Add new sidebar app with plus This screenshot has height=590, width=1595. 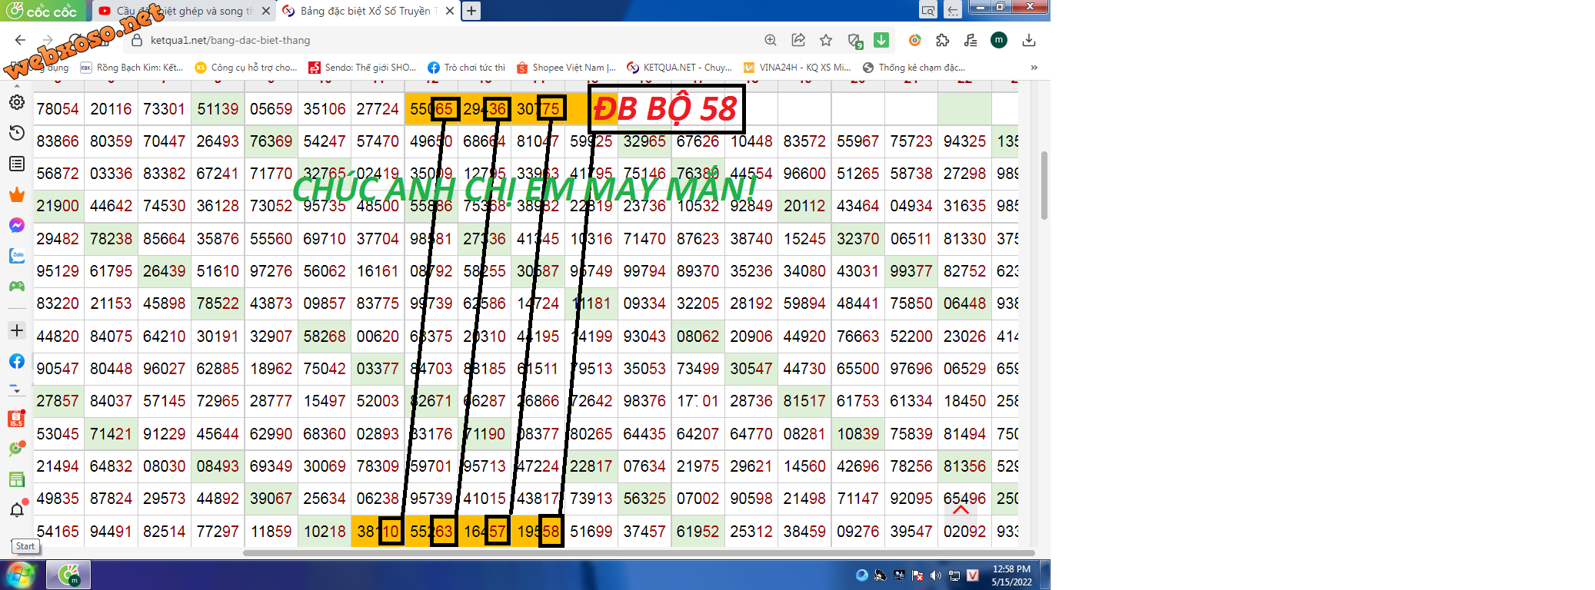pyautogui.click(x=17, y=330)
